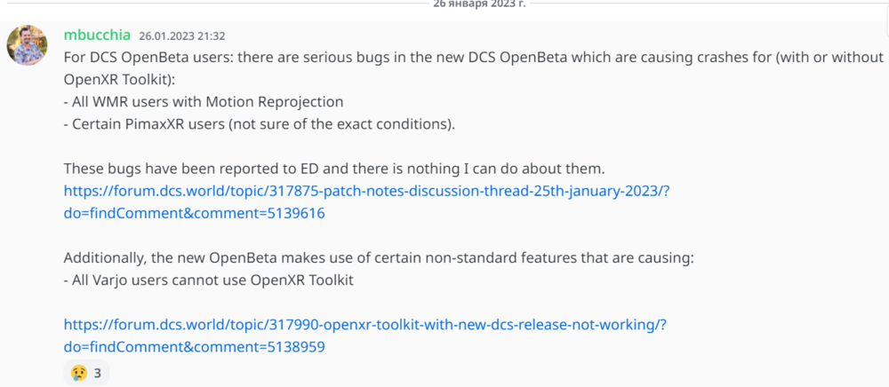Click the username mbucchia
Viewport: 889px width, 387px height.
pyautogui.click(x=97, y=36)
